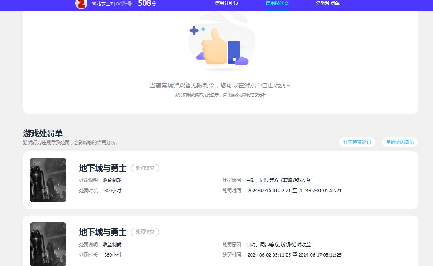Open the first 地下城与勇士 penalty title
The width and height of the screenshot is (433, 266).
[x=103, y=168]
